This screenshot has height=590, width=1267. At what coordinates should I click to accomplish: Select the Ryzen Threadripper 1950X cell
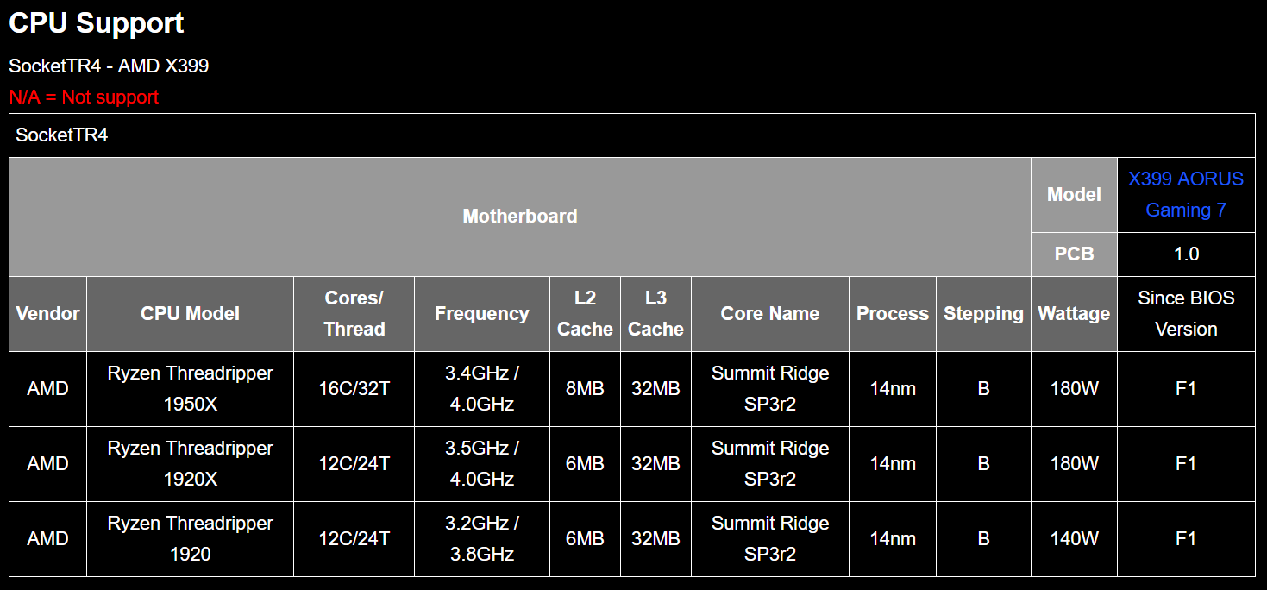190,389
